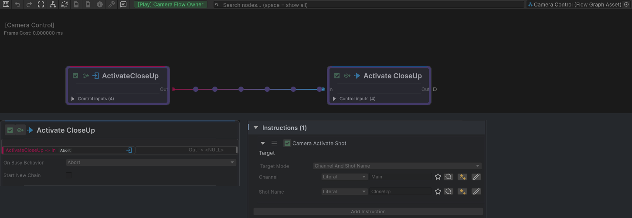Enable the Start New Chain checkbox
632x218 pixels.
click(x=69, y=175)
